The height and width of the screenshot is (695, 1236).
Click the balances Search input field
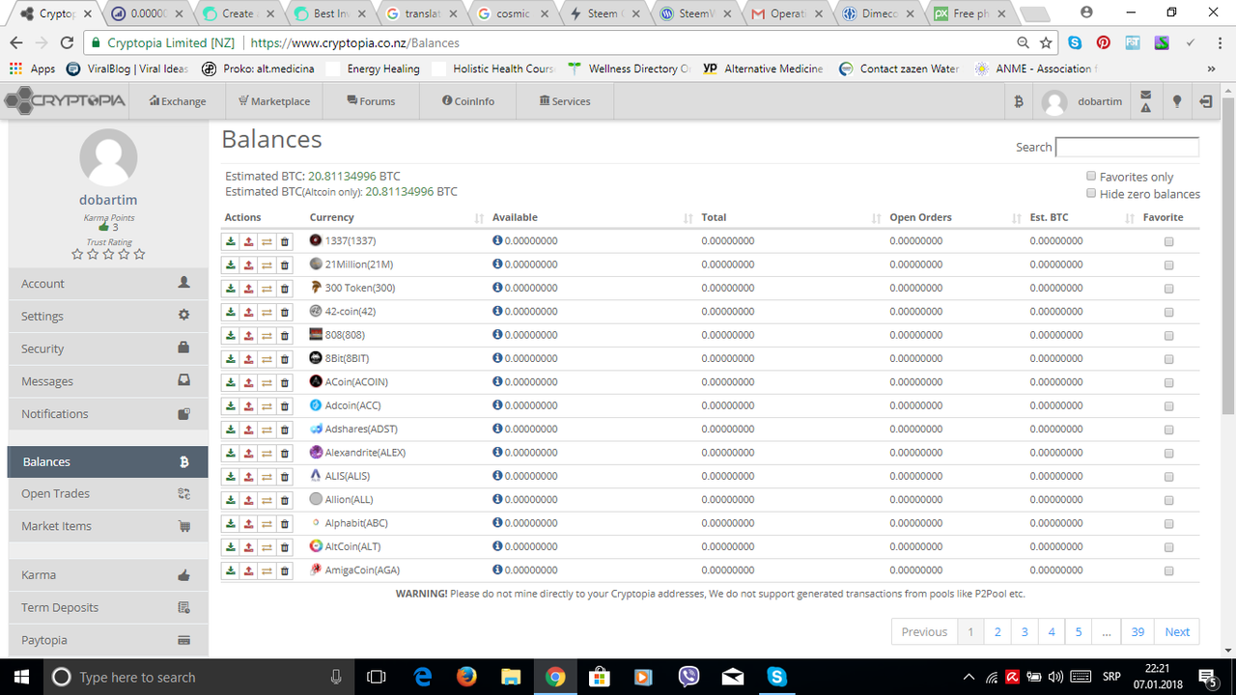coord(1127,147)
